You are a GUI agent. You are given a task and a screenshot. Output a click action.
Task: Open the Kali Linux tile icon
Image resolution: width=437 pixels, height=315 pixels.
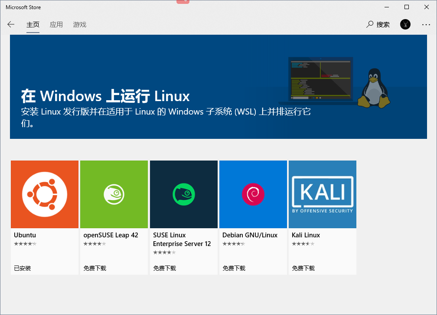[323, 194]
